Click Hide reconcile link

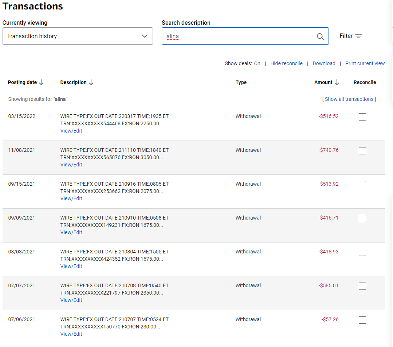coord(286,63)
